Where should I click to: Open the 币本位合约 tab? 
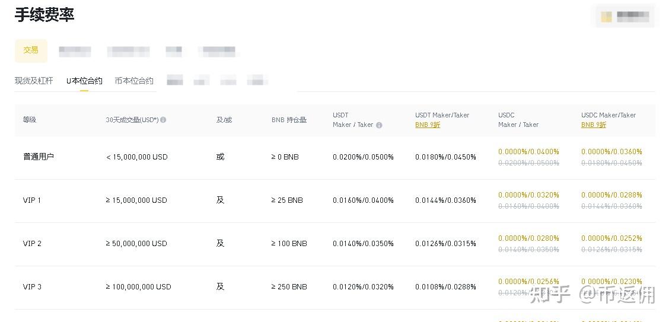[x=134, y=81]
